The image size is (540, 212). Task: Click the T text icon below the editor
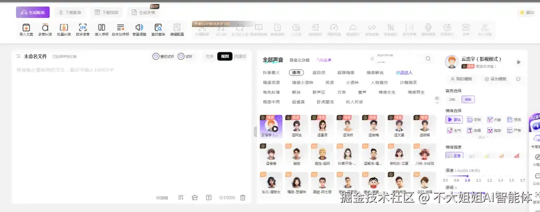208,198
